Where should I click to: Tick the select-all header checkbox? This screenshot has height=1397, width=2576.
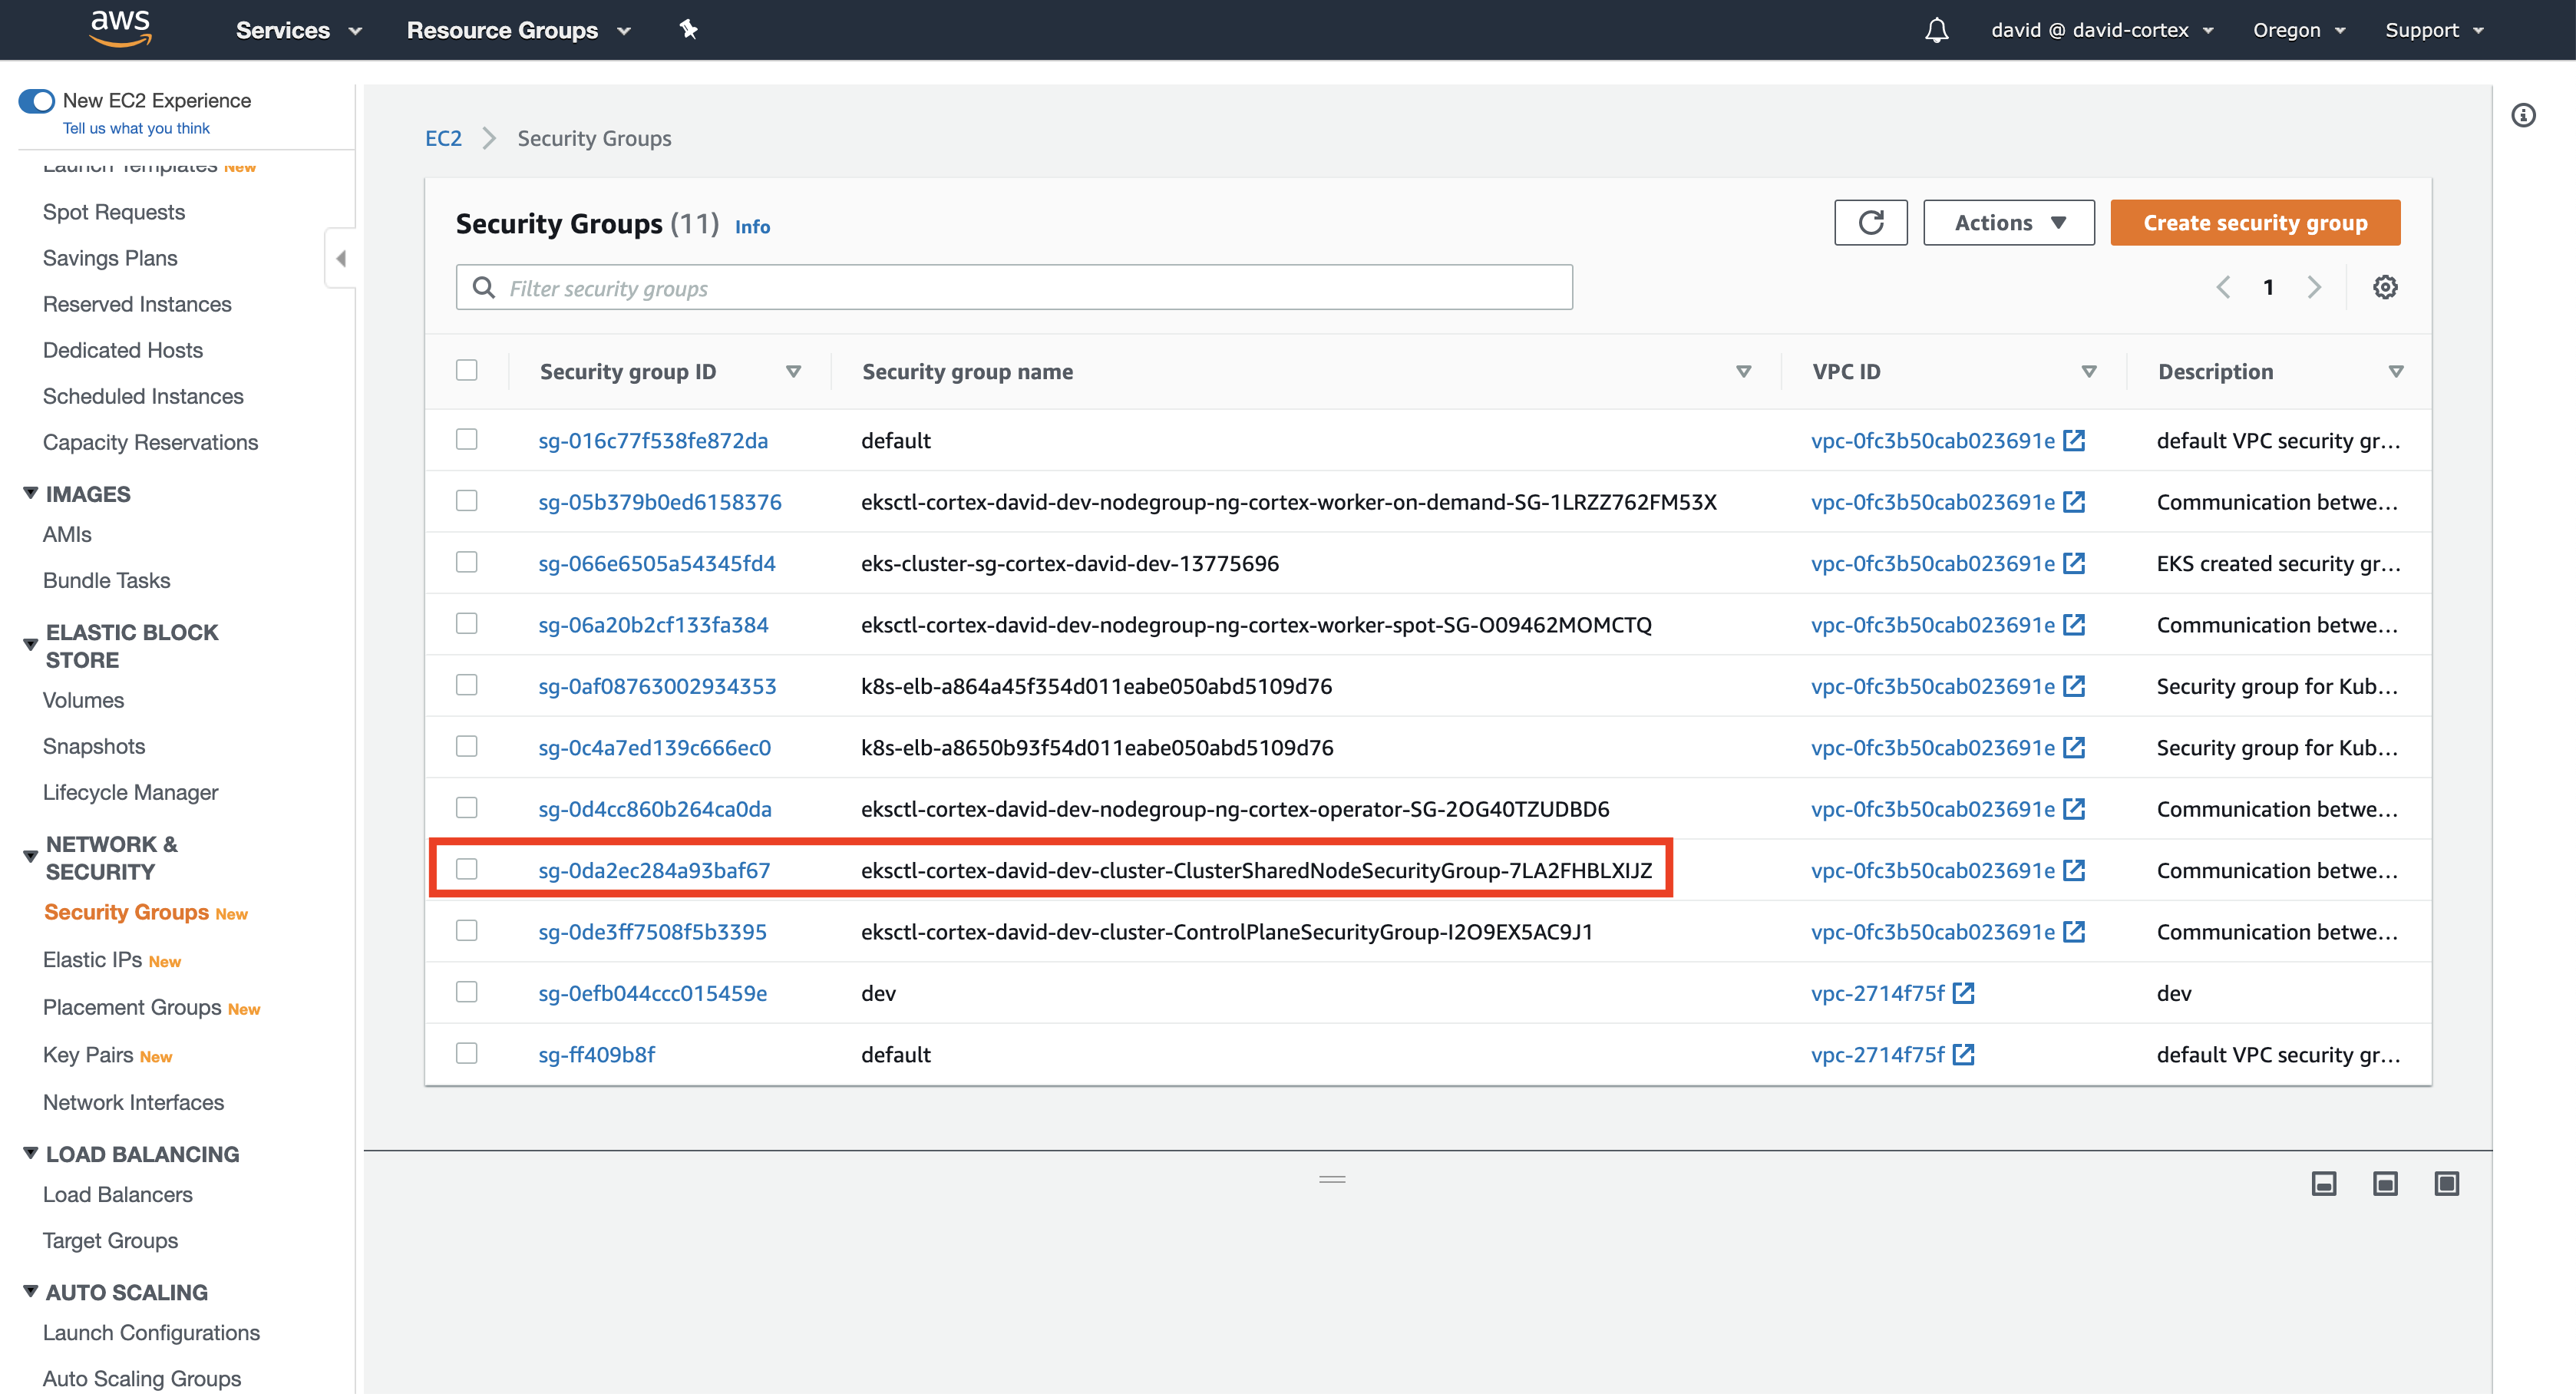(x=466, y=371)
